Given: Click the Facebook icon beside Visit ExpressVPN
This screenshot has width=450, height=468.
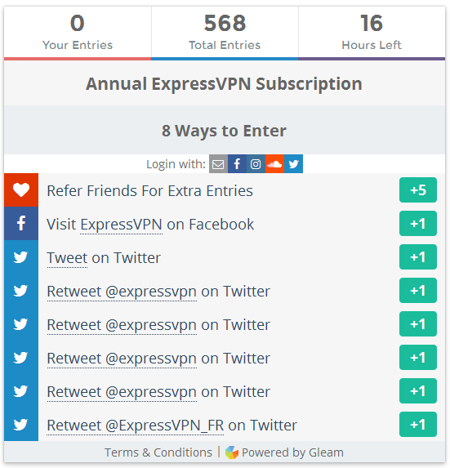Looking at the screenshot, I should pos(21,223).
